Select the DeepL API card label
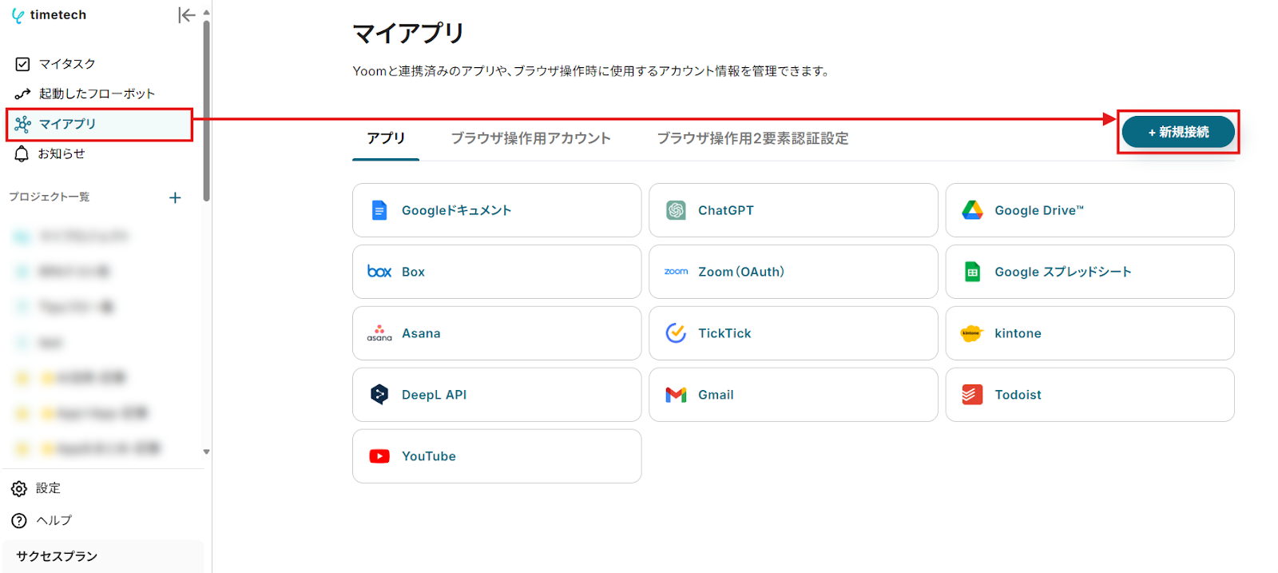 [x=434, y=395]
